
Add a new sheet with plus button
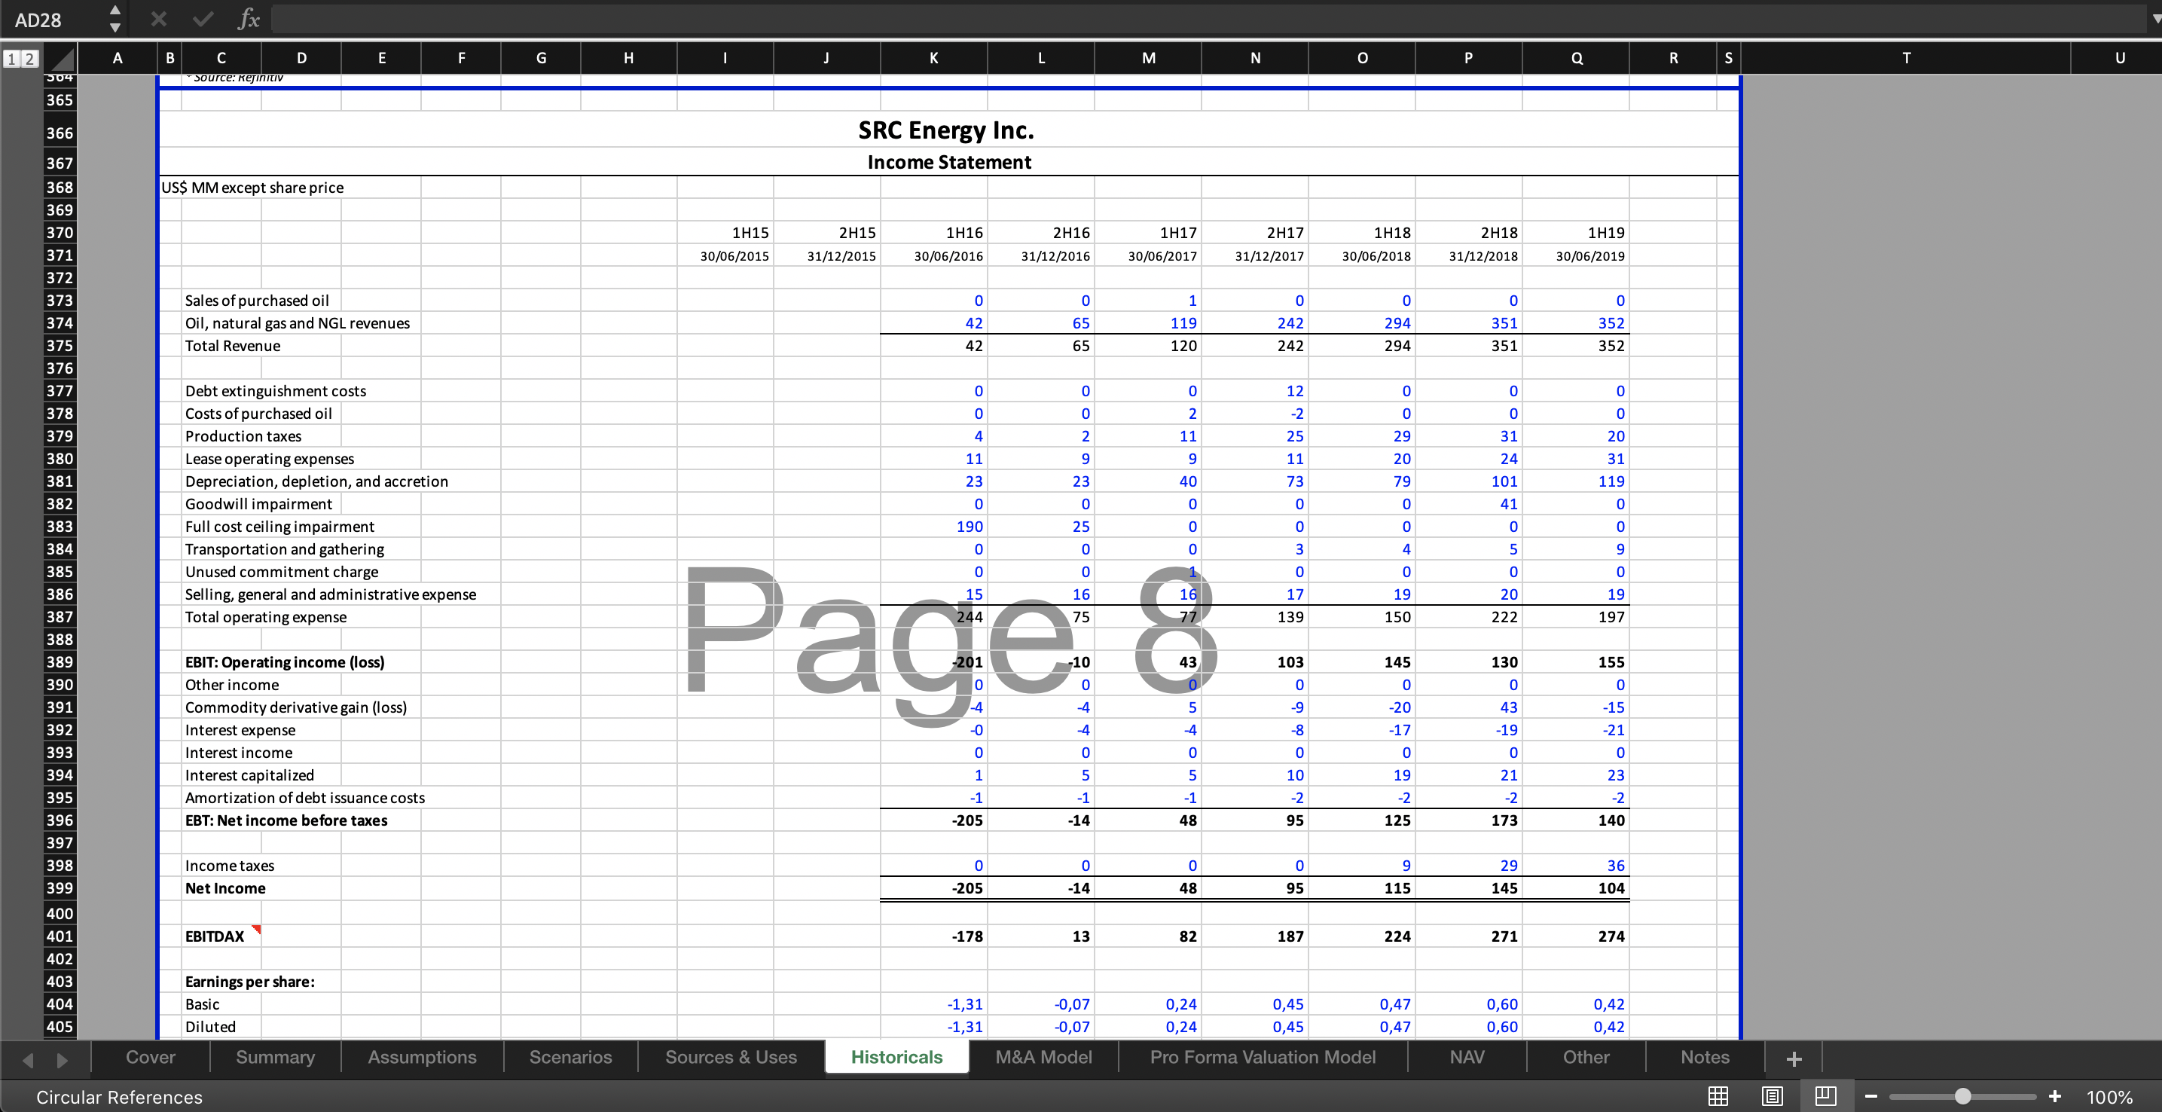[1794, 1059]
